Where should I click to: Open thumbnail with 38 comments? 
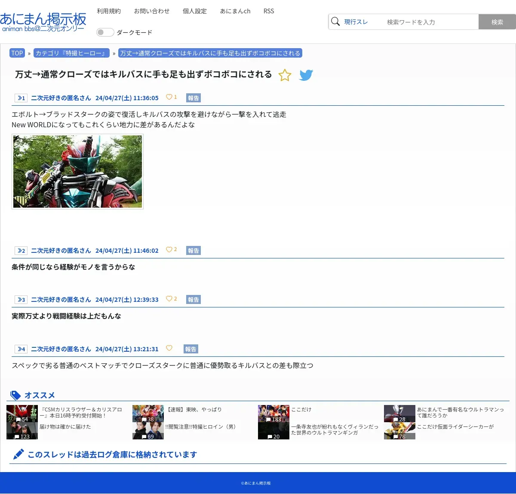[148, 414]
